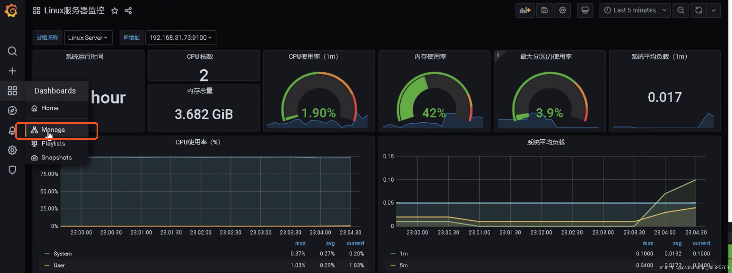Sort load legend by avg column
The width and height of the screenshot is (732, 273).
[x=677, y=243]
